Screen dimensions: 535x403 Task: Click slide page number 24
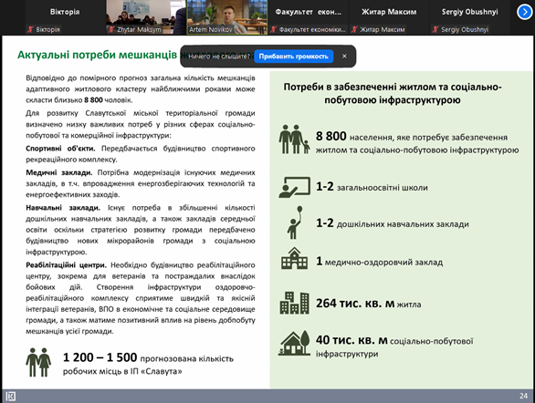click(523, 396)
